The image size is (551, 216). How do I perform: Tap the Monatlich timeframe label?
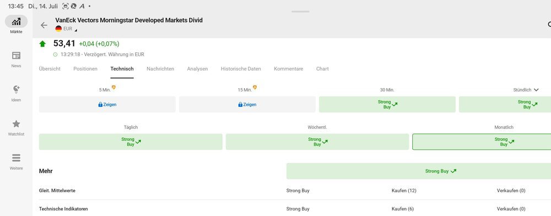(504, 127)
